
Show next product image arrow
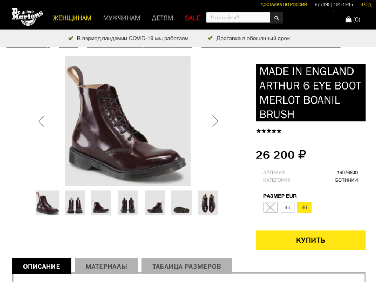click(x=215, y=121)
